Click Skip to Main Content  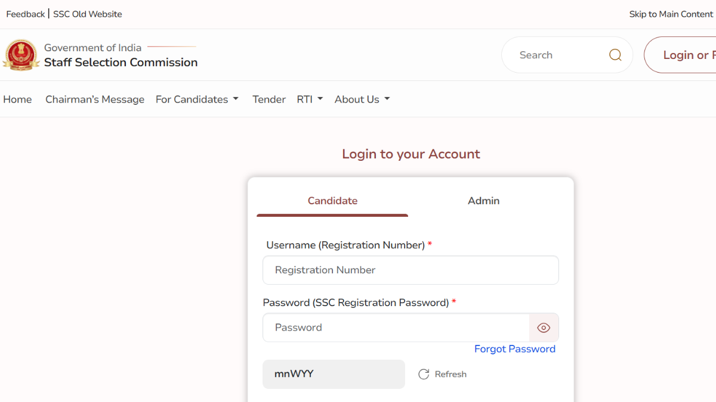(x=671, y=14)
